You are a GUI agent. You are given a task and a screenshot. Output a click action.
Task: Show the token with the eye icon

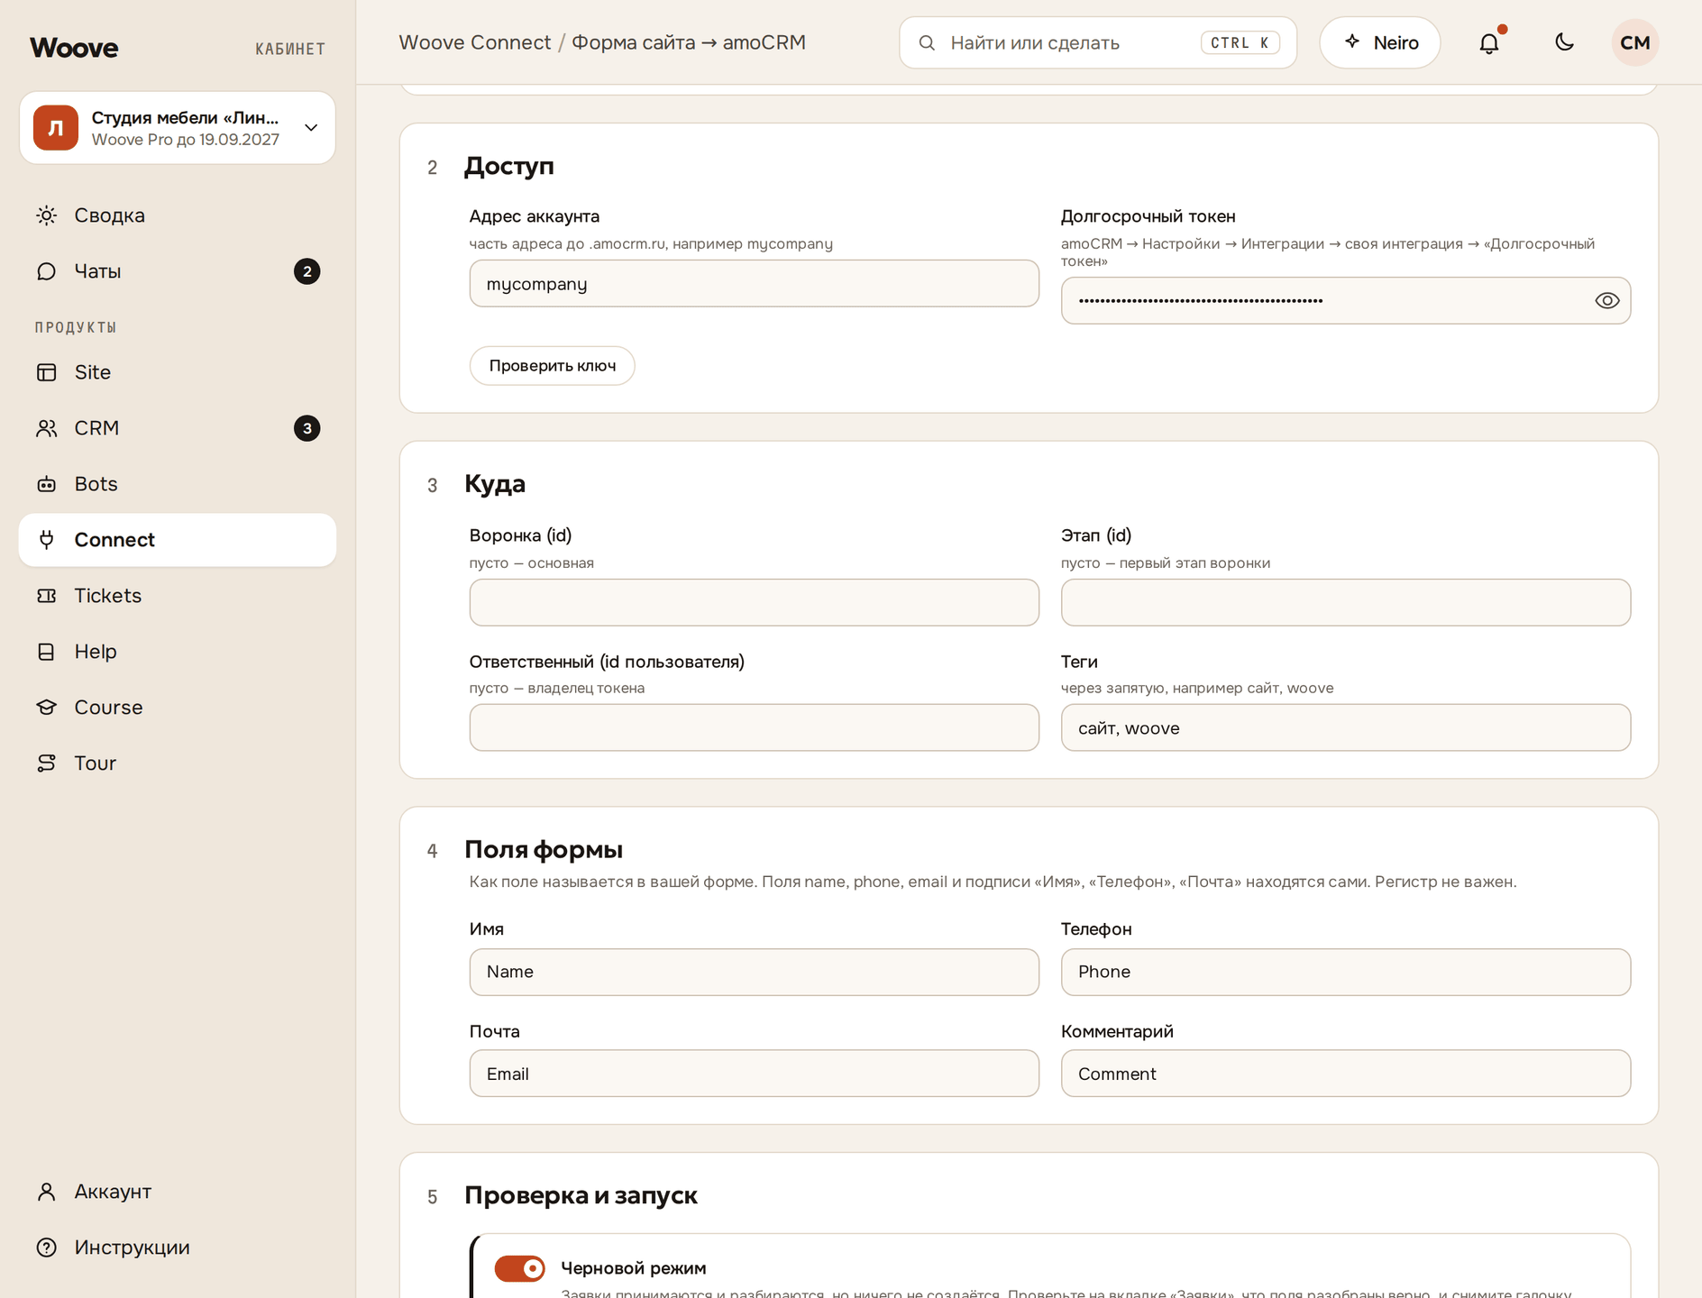(x=1607, y=300)
